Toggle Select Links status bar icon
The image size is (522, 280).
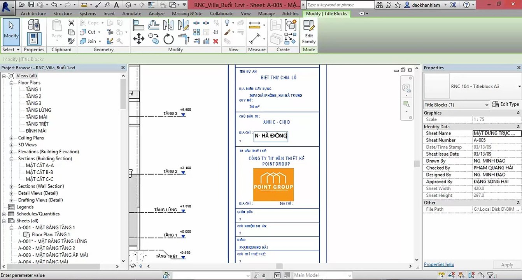pyautogui.click(x=442, y=275)
